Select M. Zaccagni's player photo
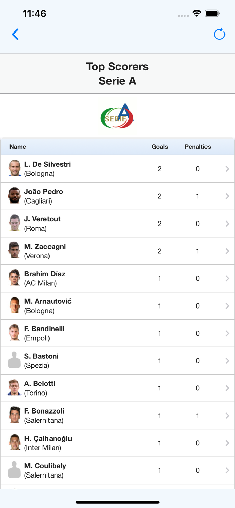The height and width of the screenshot is (508, 235). coord(14,251)
